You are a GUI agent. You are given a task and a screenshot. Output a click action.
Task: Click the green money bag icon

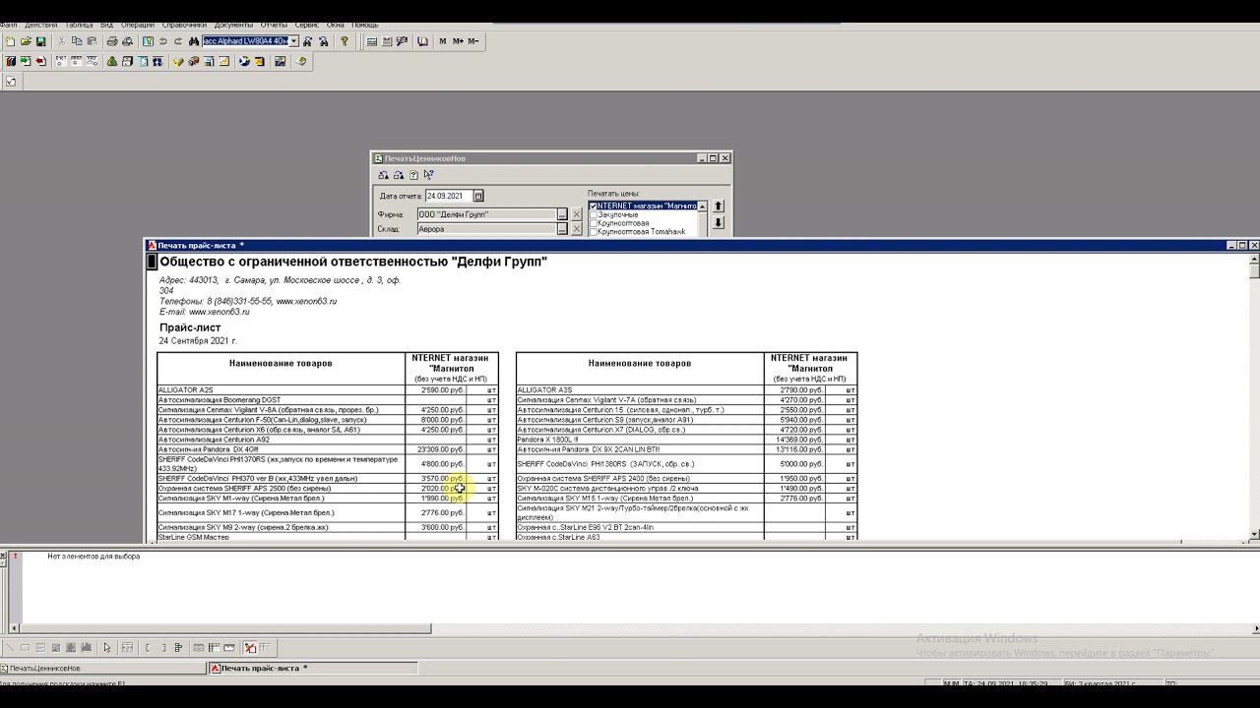pos(111,61)
